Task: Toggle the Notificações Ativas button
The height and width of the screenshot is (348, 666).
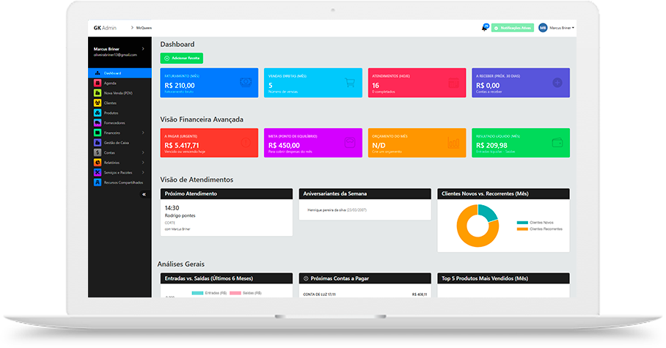Action: [x=513, y=28]
